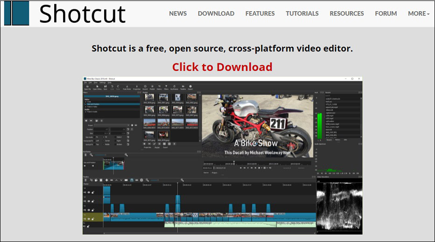Hide track V4 using its eye icon
The width and height of the screenshot is (435, 242).
click(89, 193)
